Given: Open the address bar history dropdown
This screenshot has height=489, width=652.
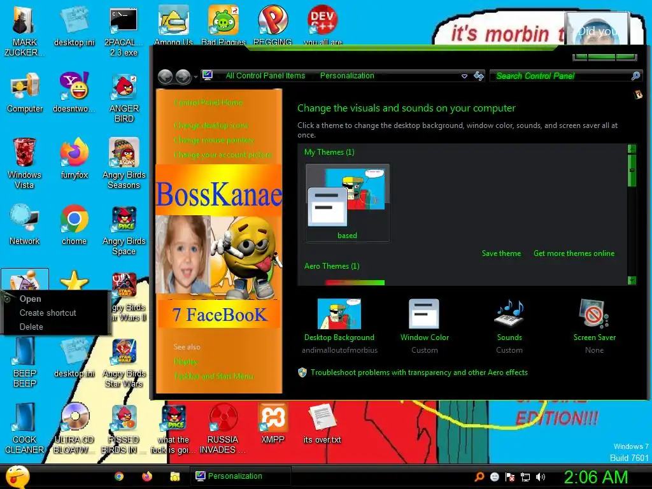Looking at the screenshot, I should tap(464, 76).
